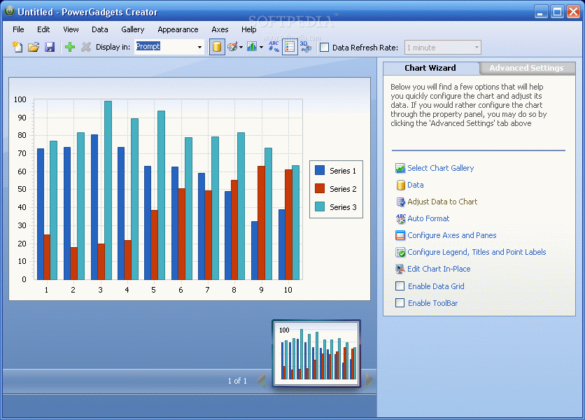Open the chart gallery type dropdown arrow
This screenshot has height=420, width=585.
[x=261, y=48]
